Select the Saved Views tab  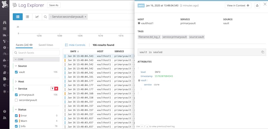point(46,45)
